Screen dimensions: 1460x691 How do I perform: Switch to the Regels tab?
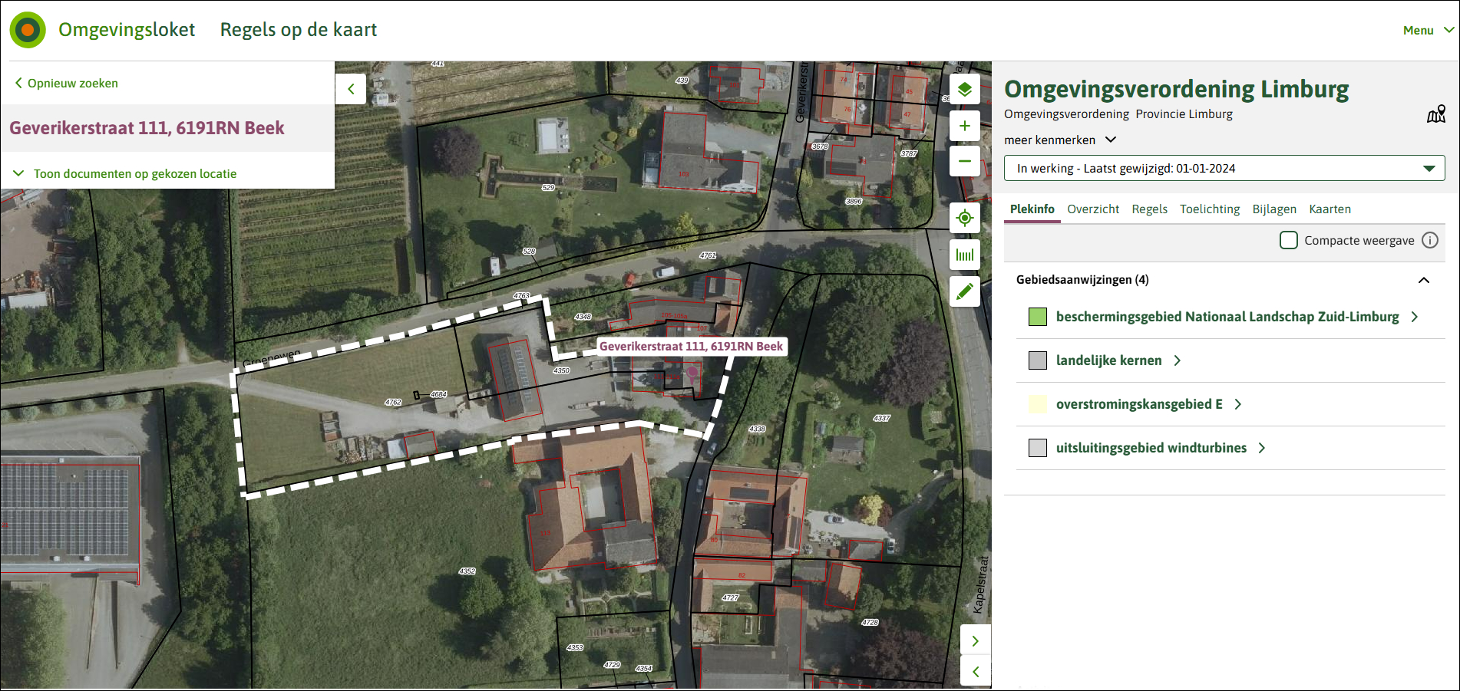point(1149,209)
